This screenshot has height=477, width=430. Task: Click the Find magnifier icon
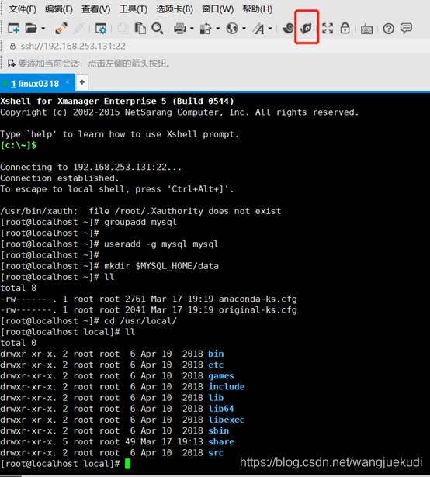(158, 28)
